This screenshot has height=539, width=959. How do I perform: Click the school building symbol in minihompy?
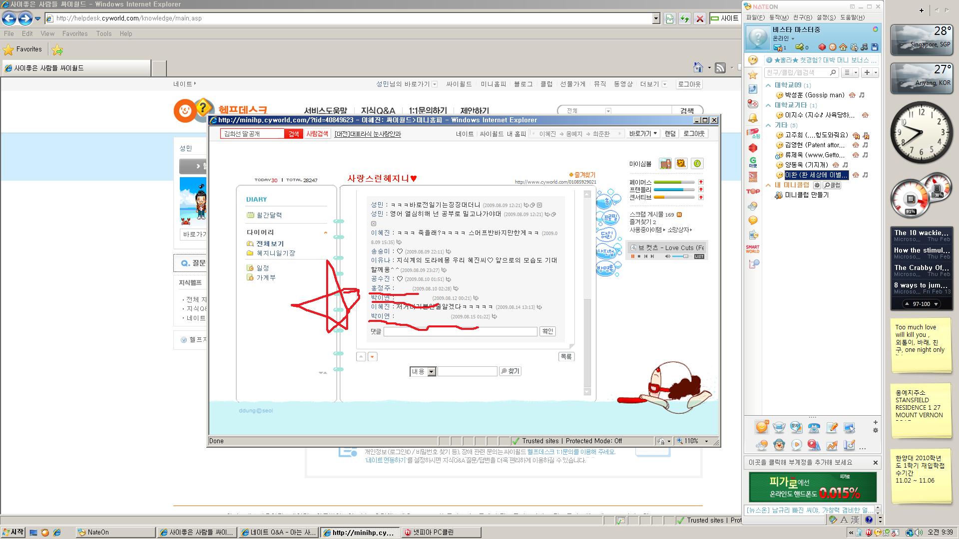click(665, 164)
